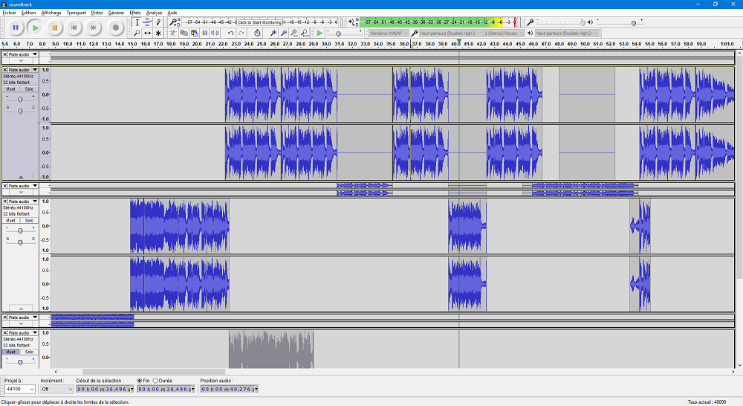
Task: Click the Silence audio icon
Action: 215,33
